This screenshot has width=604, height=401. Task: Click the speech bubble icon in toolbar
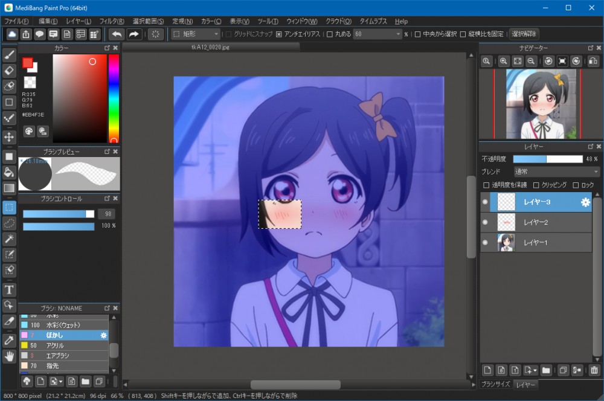pyautogui.click(x=40, y=34)
